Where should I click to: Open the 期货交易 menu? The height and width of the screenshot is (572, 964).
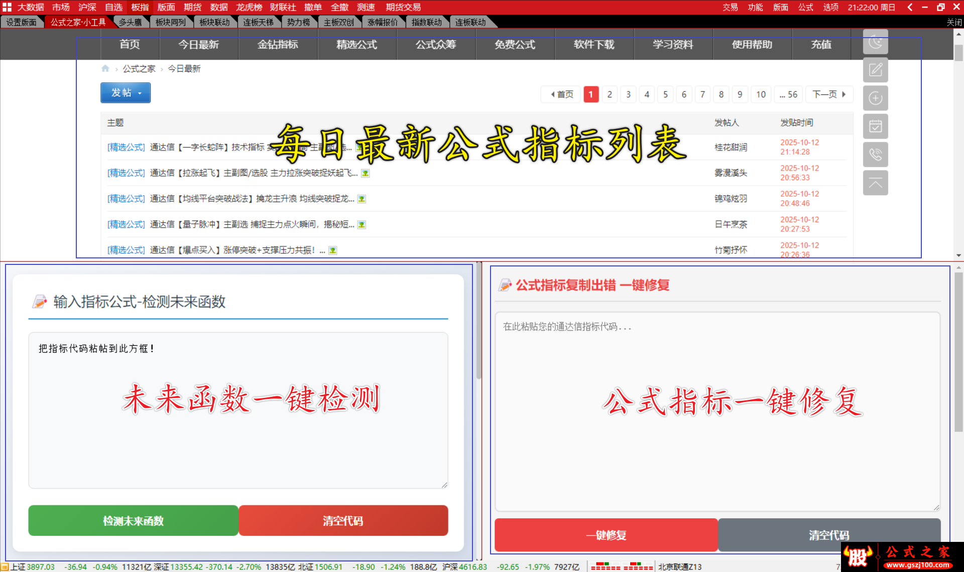pos(403,7)
